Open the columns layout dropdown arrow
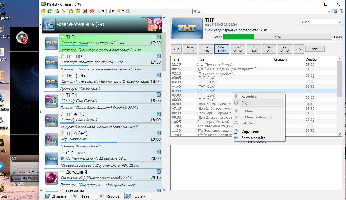The height and width of the screenshot is (200, 346). pyautogui.click(x=113, y=11)
